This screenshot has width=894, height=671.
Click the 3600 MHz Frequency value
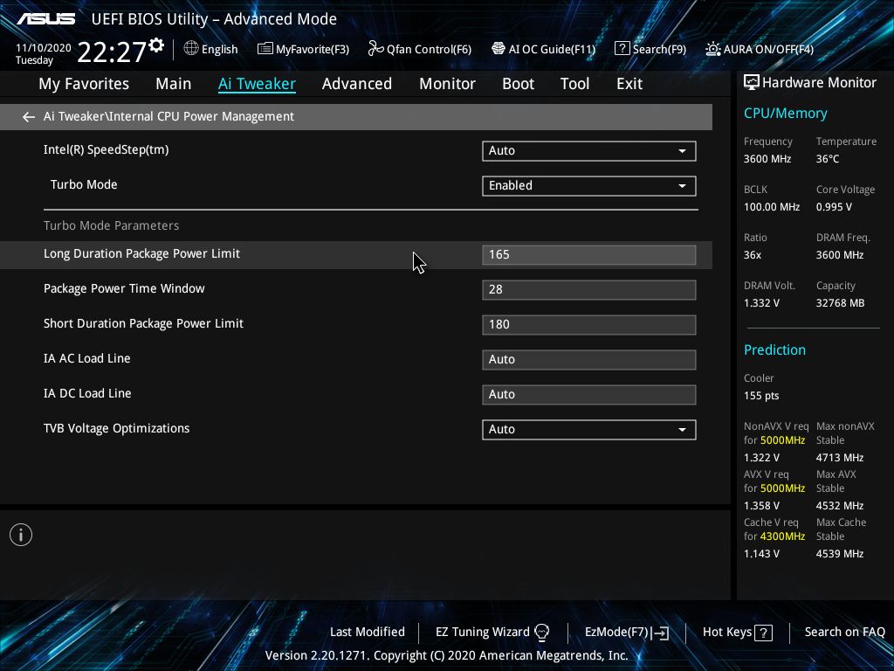(x=767, y=159)
